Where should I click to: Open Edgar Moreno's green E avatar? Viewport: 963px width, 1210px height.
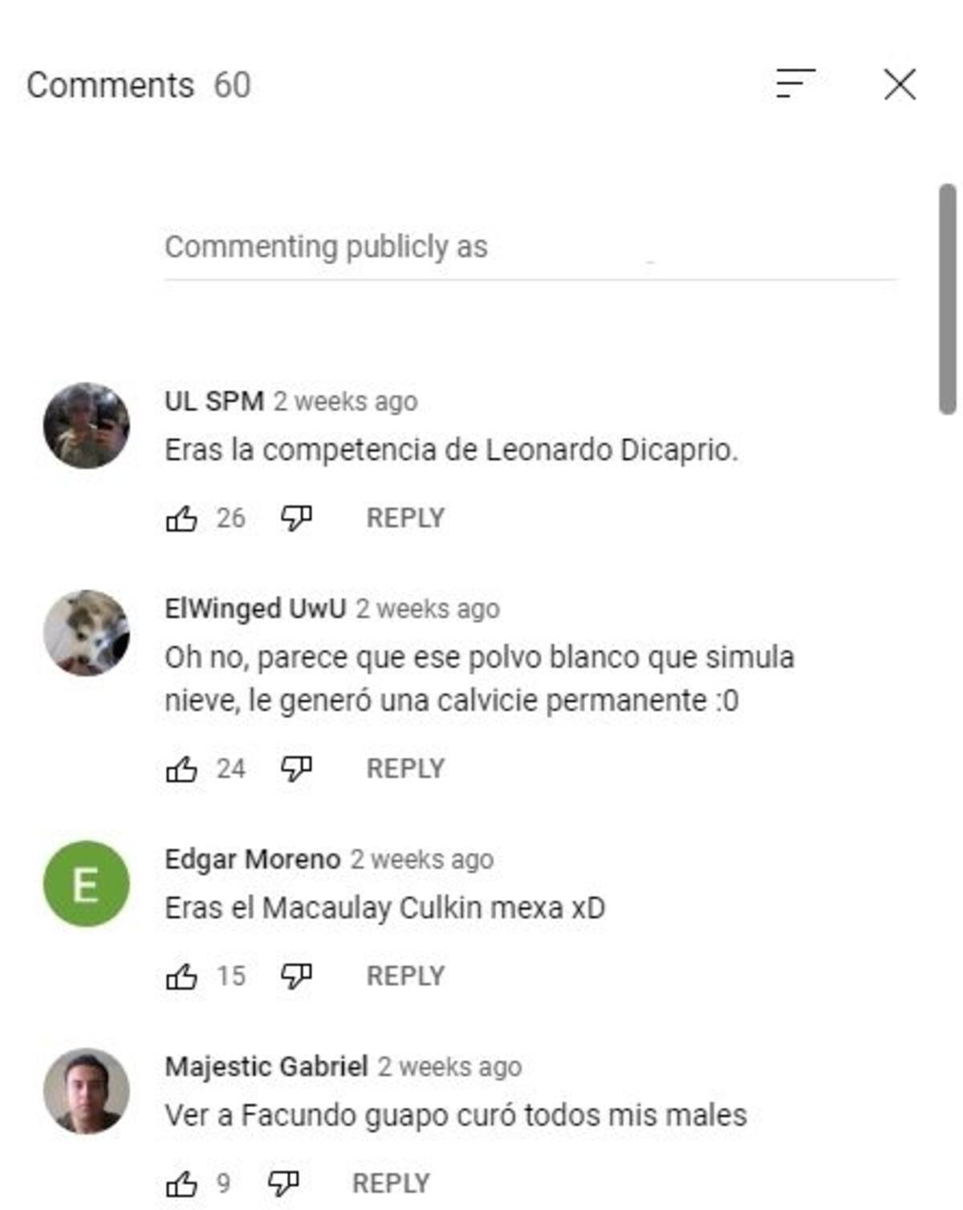coord(86,884)
